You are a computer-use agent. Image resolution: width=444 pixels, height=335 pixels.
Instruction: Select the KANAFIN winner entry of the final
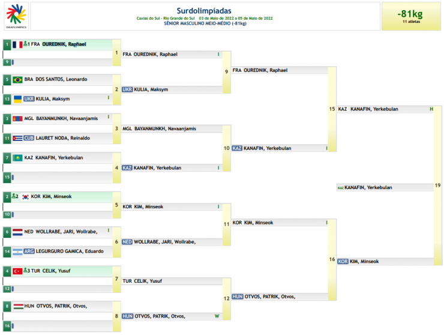click(368, 187)
